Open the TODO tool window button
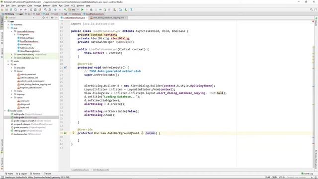318x179 pixels. tap(9, 174)
